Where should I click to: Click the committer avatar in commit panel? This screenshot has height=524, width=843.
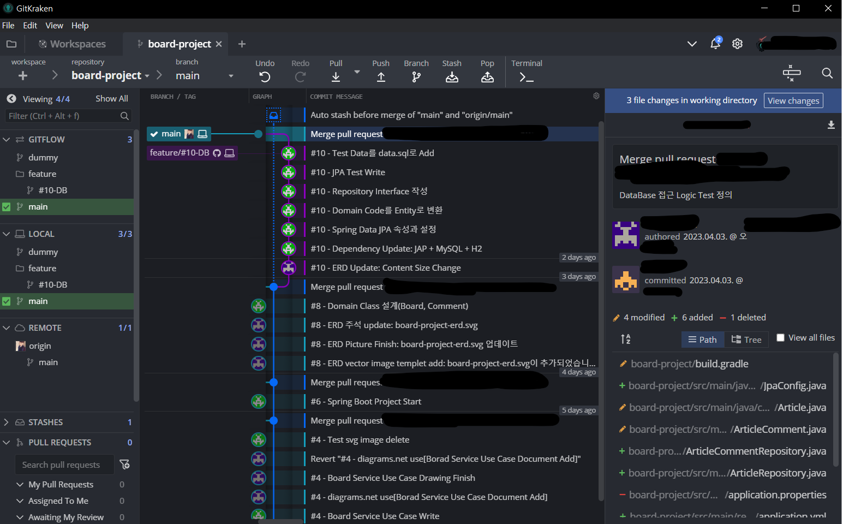(625, 279)
